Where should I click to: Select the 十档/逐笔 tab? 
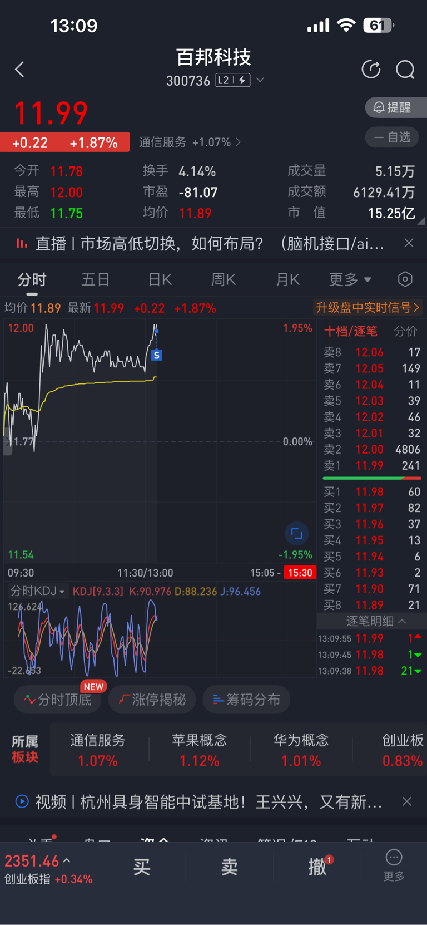(350, 331)
